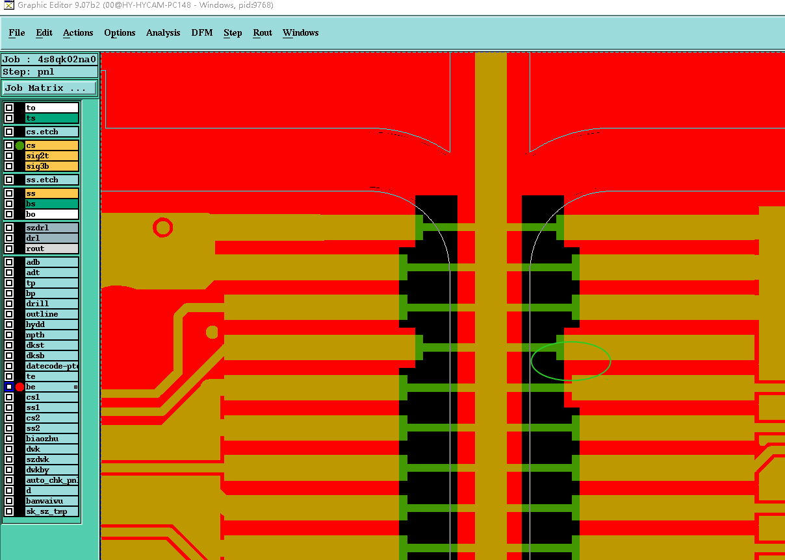The image size is (785, 560).
Task: Select the biaozhu layer name
Action: coord(51,439)
